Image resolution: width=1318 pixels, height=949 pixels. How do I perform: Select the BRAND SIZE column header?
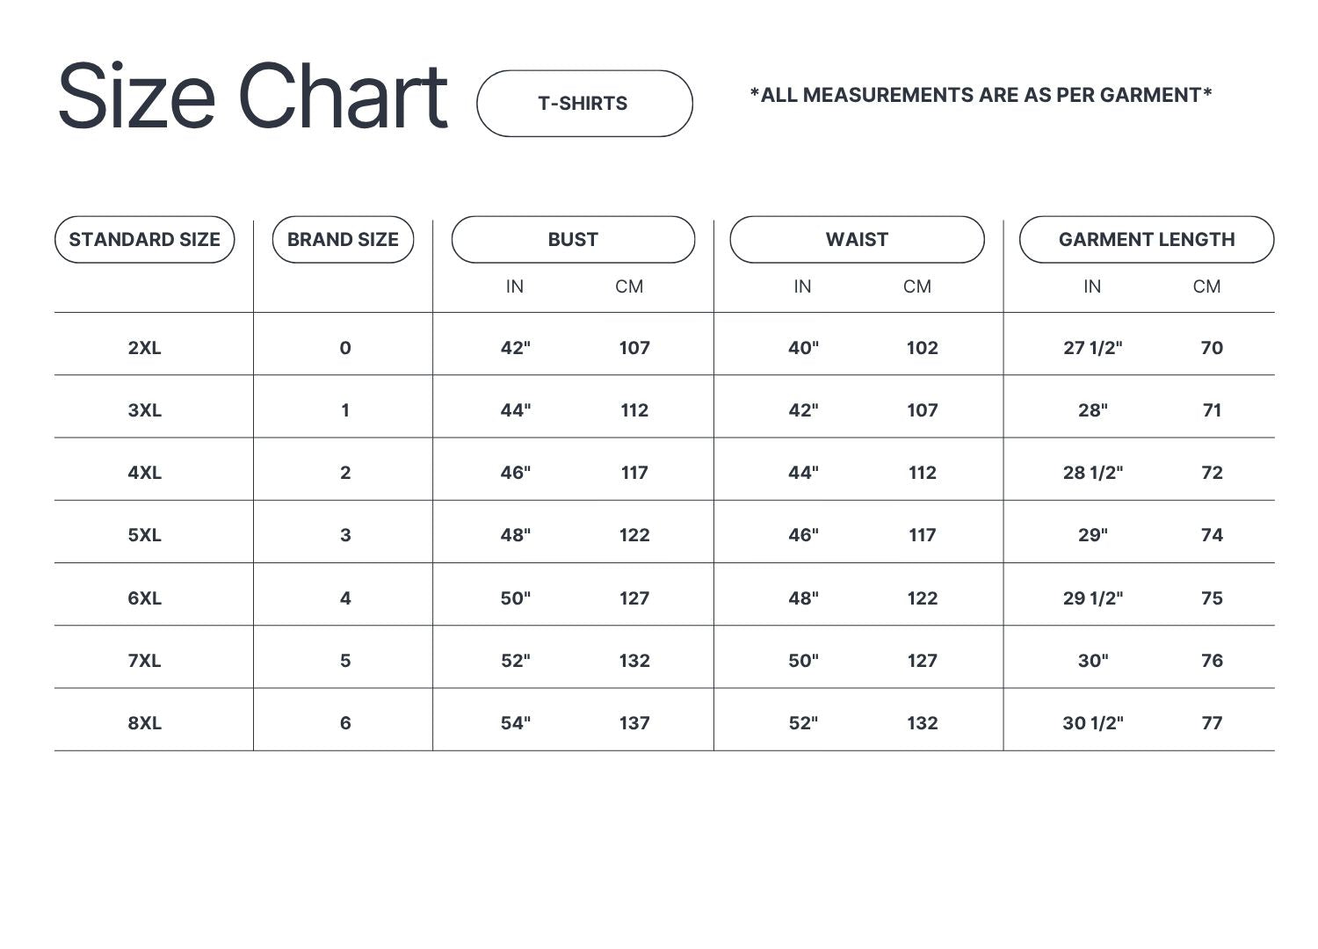pyautogui.click(x=343, y=240)
